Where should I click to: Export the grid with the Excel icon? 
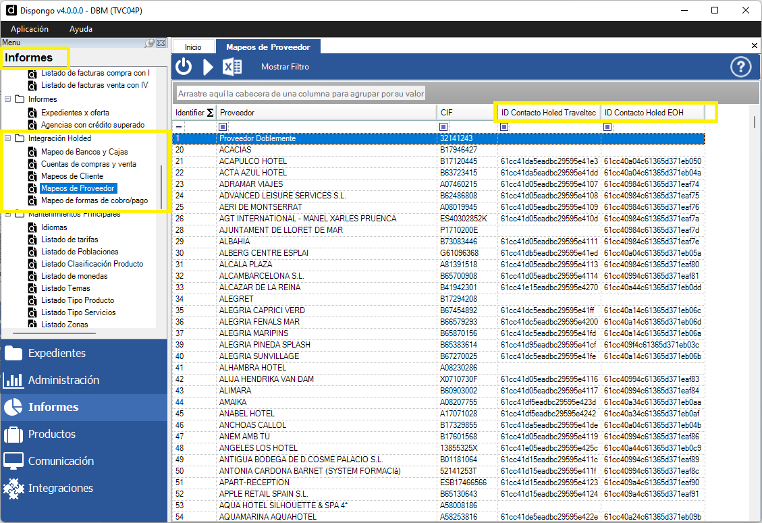click(232, 67)
